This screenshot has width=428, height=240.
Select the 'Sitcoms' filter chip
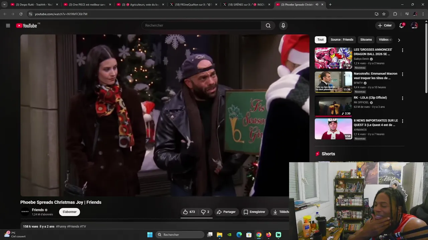click(366, 40)
